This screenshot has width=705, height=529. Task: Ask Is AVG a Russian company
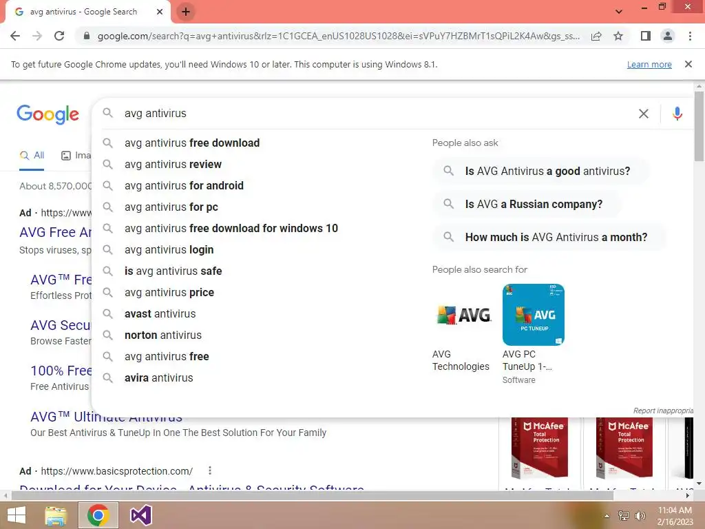coord(527,204)
